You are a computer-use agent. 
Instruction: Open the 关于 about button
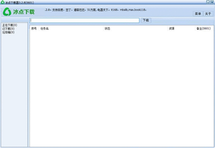(208, 14)
